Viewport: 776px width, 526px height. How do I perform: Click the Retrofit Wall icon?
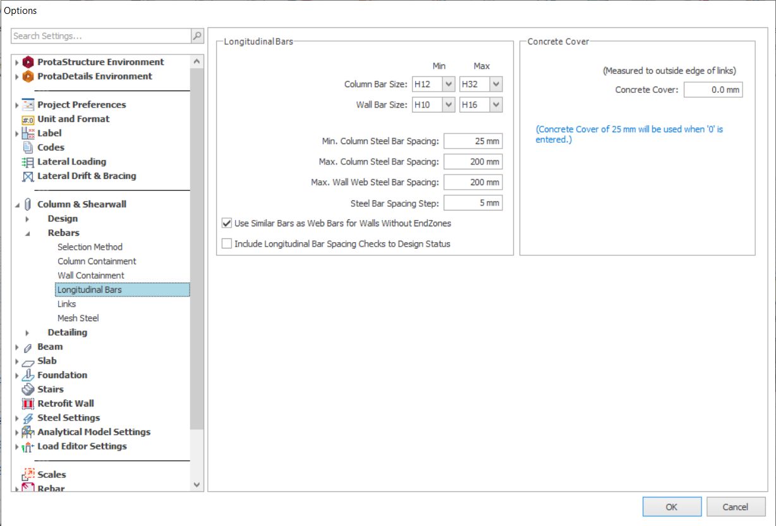[x=28, y=403]
